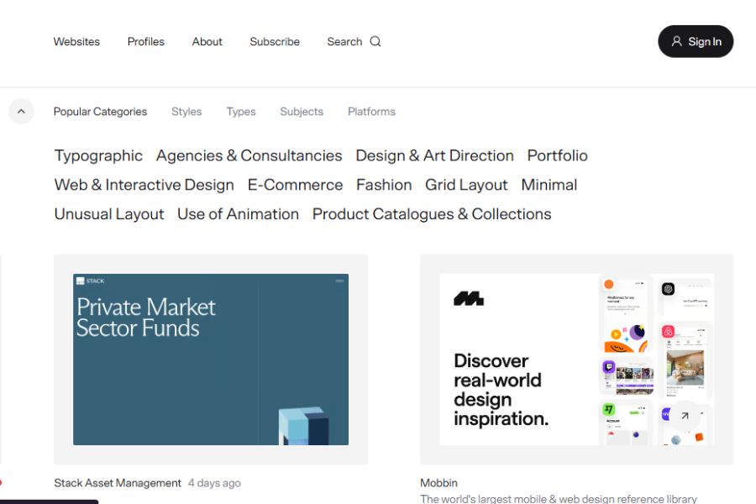
Task: Collapse the categories panel with chevron
Action: pyautogui.click(x=21, y=111)
